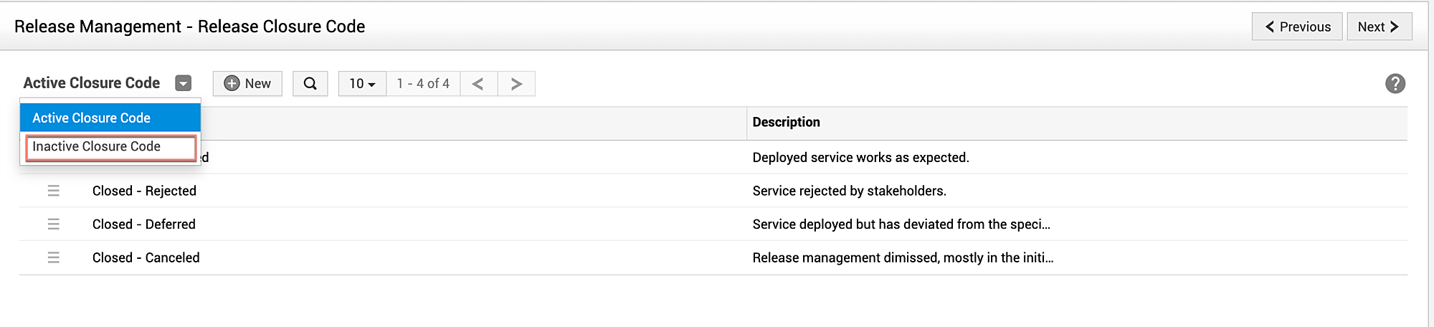Go to previous page of closure codes

pos(478,83)
